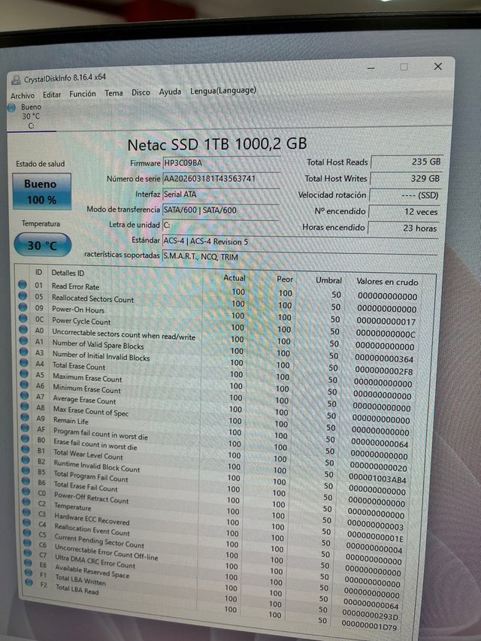
Task: Click the status icon for Runtime Invalid Block Count
Action: click(x=26, y=460)
